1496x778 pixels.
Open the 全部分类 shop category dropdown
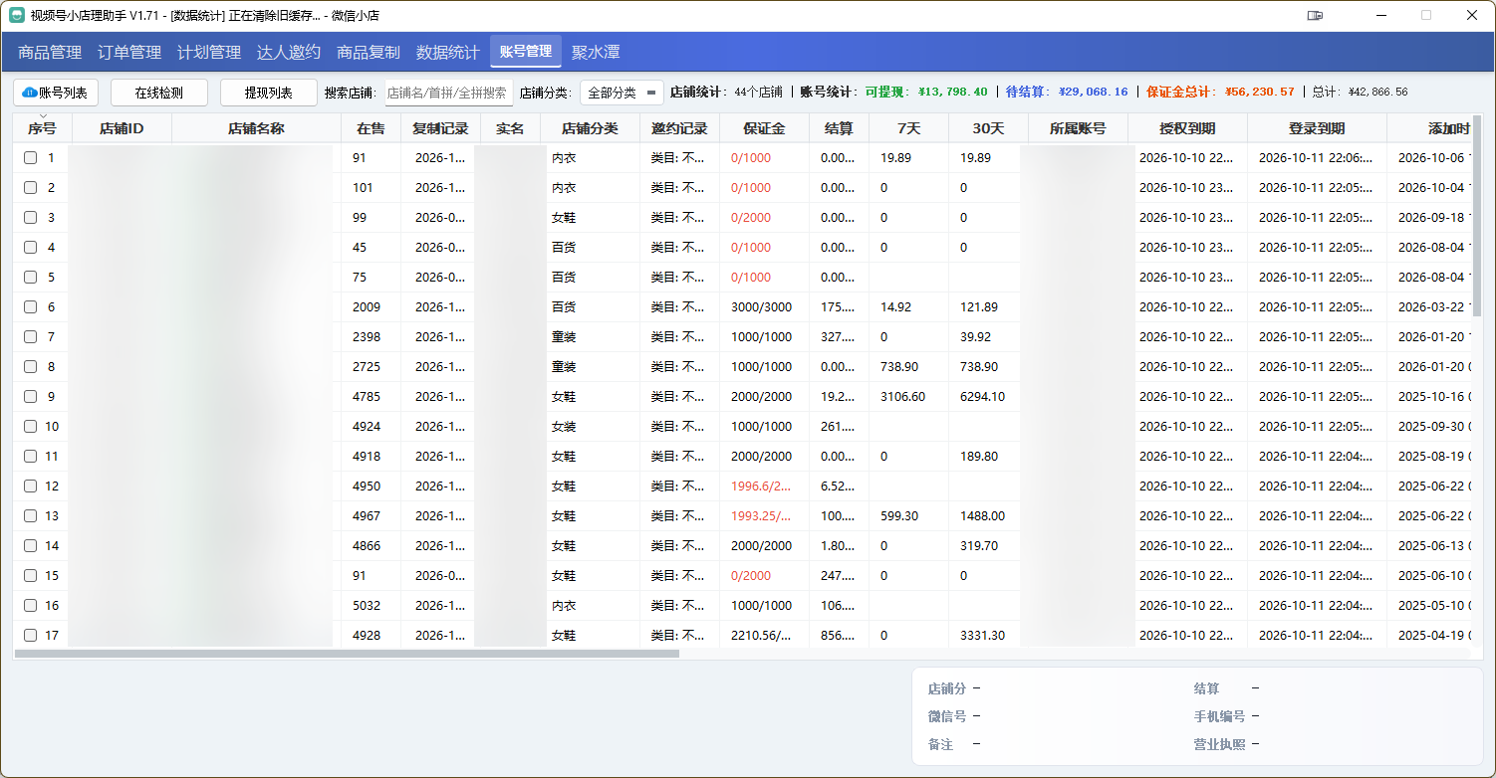pos(622,93)
